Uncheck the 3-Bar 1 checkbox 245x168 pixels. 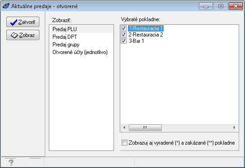[123, 41]
